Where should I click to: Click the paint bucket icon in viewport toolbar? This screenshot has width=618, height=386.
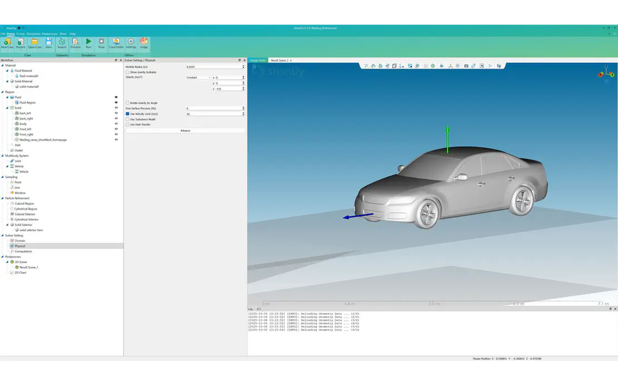click(442, 66)
